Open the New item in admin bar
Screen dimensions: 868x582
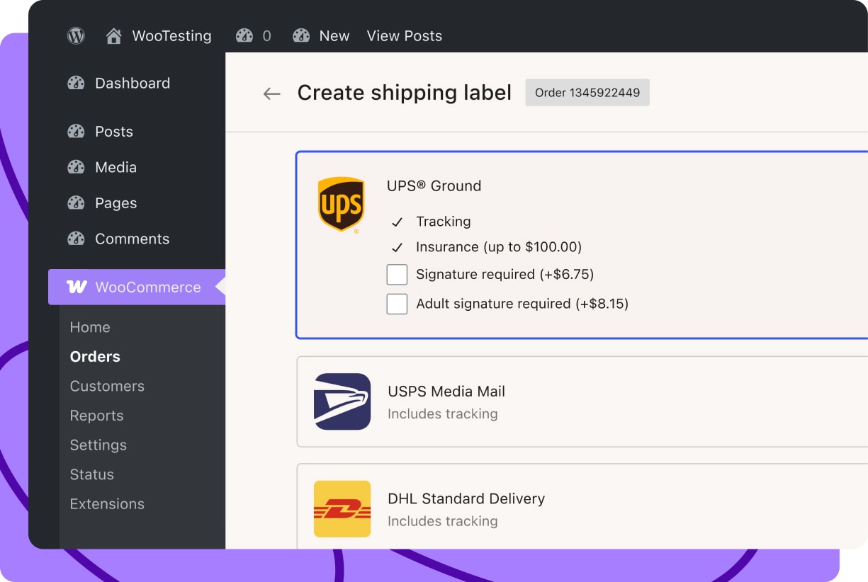(334, 36)
